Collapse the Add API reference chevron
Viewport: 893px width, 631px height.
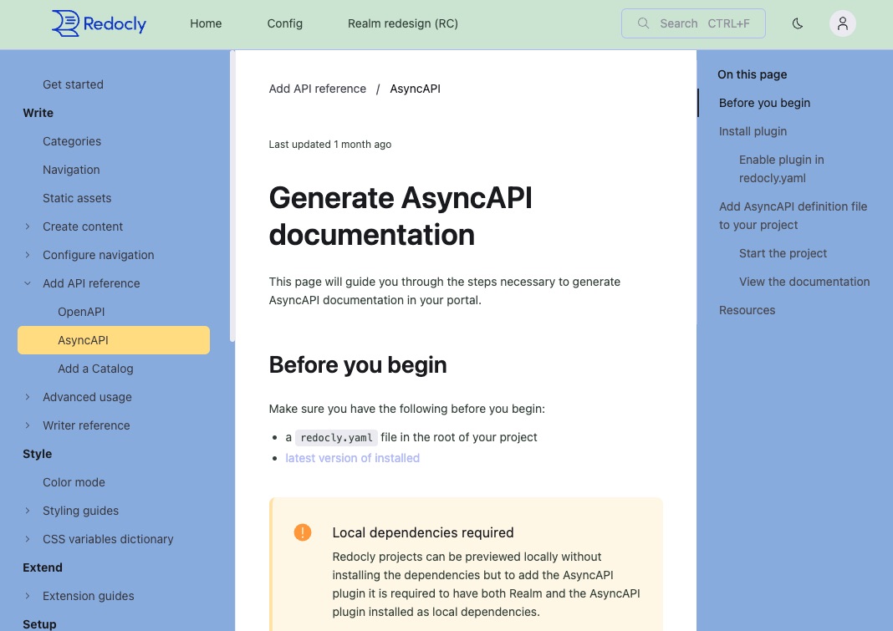(x=28, y=283)
